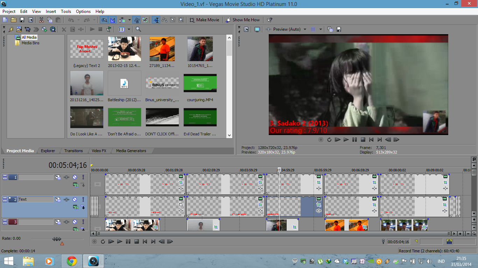Click the Make Movie button
This screenshot has width=478, height=268.
pos(204,20)
